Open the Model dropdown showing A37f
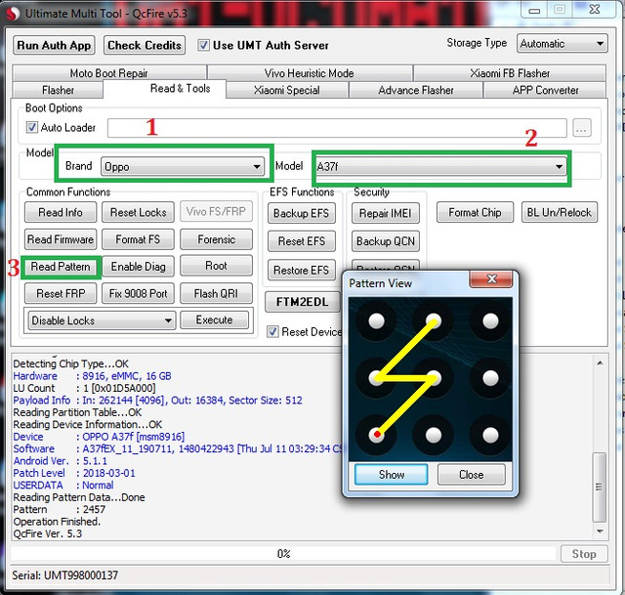Screen dimensions: 625x595 440,166
